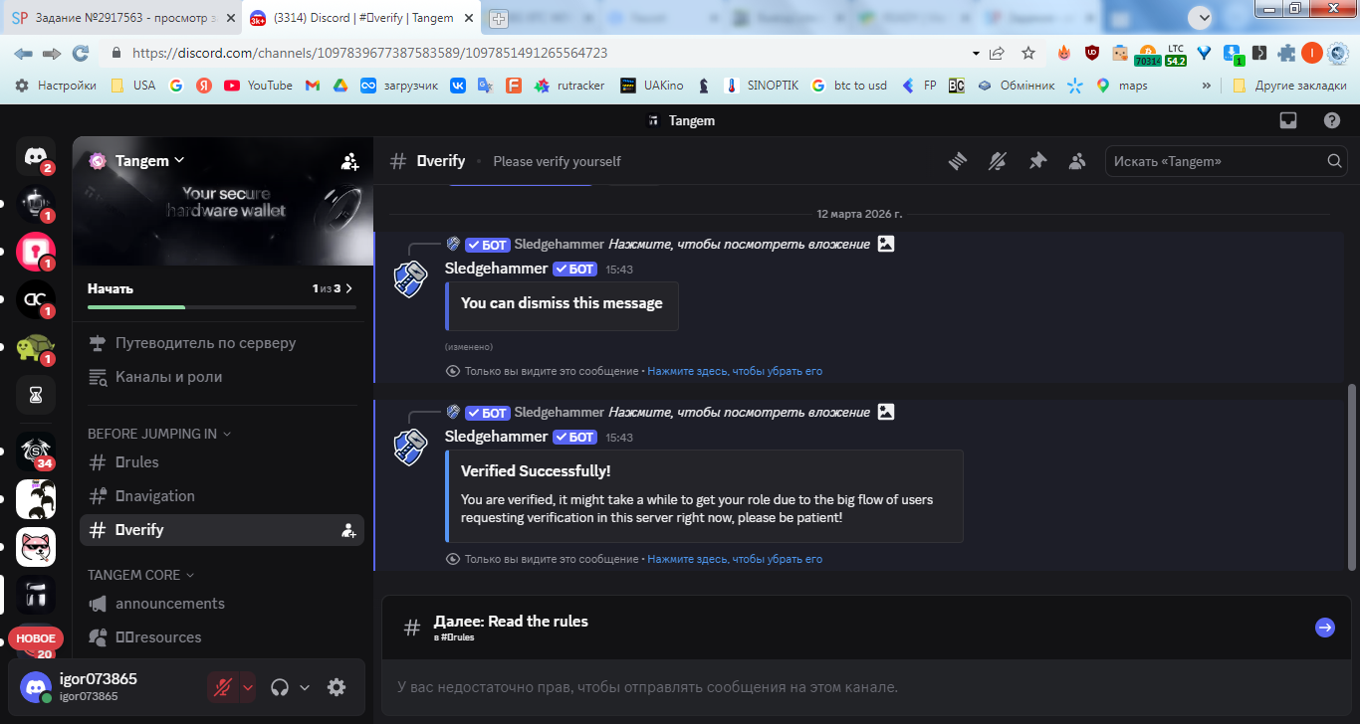Select the verify channel
1360x724 pixels.
pos(222,530)
